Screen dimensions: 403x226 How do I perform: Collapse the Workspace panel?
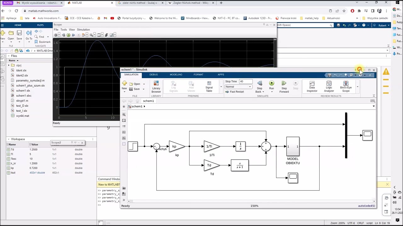click(9, 139)
